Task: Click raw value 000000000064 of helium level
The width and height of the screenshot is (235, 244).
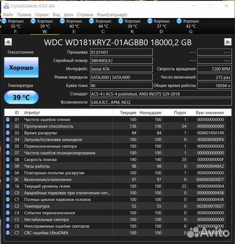Action: [x=211, y=186]
